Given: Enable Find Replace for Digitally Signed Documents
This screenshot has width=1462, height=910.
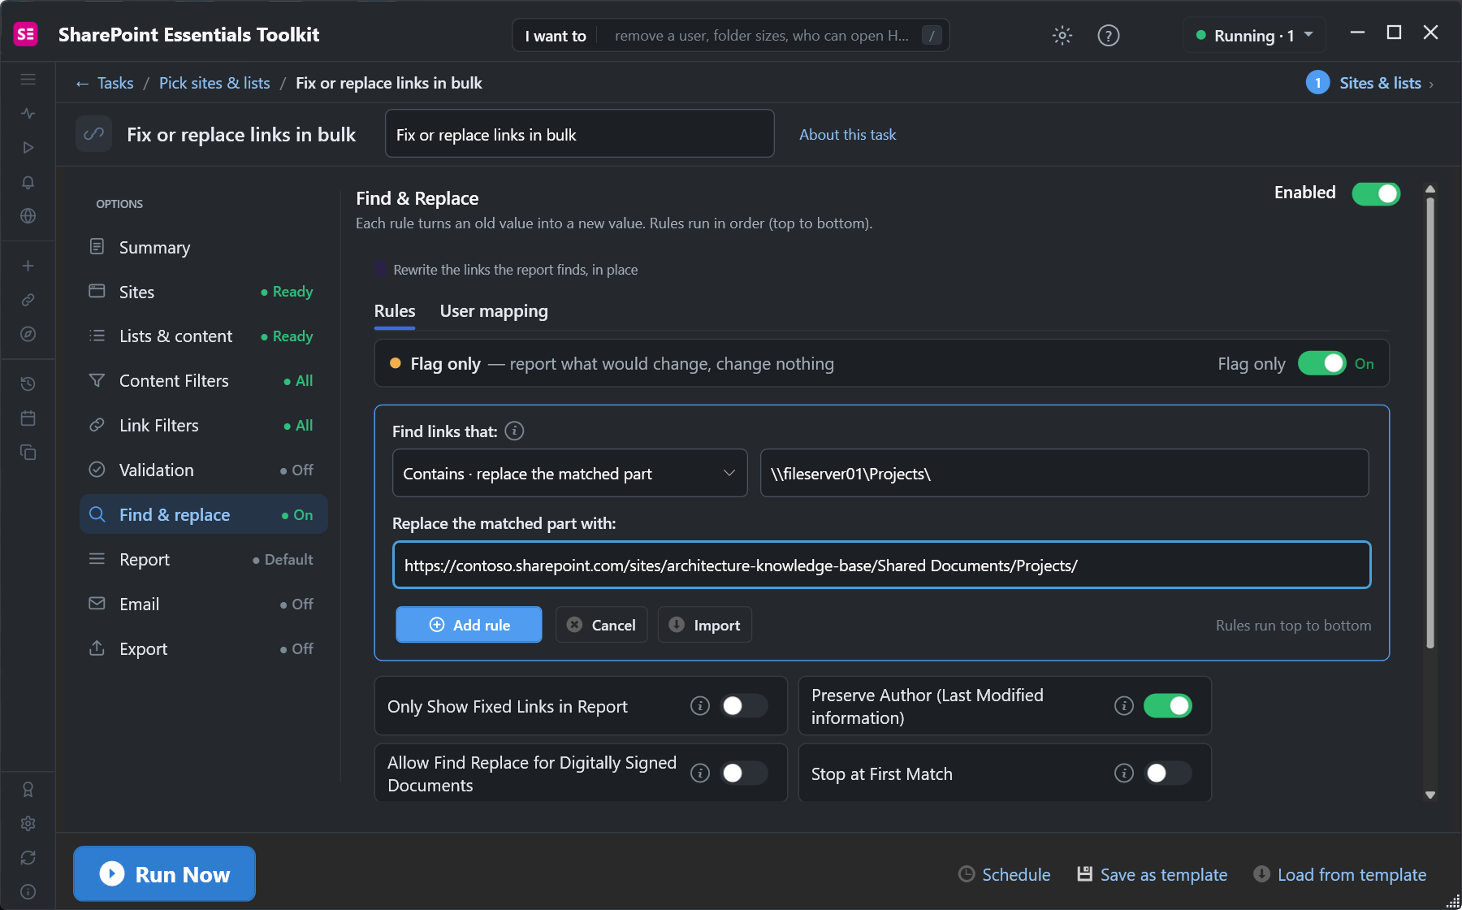Looking at the screenshot, I should 743,773.
